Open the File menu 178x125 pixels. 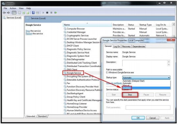[5, 9]
